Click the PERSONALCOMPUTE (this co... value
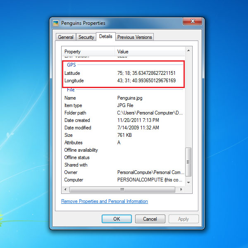This screenshot has width=248, height=248. pos(150,180)
